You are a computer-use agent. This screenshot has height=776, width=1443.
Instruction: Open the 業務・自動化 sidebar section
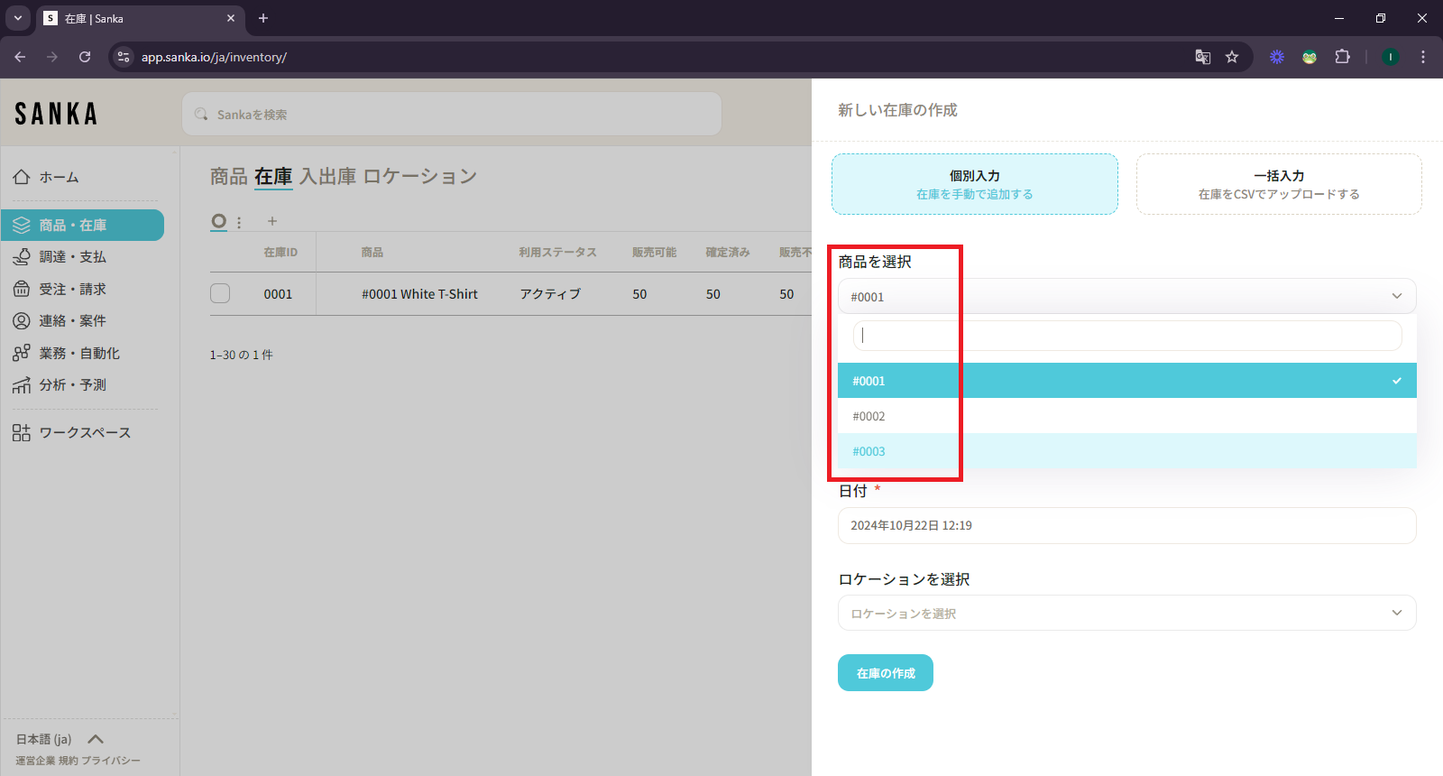point(78,354)
